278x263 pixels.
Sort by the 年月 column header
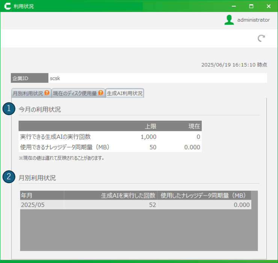click(x=42, y=195)
